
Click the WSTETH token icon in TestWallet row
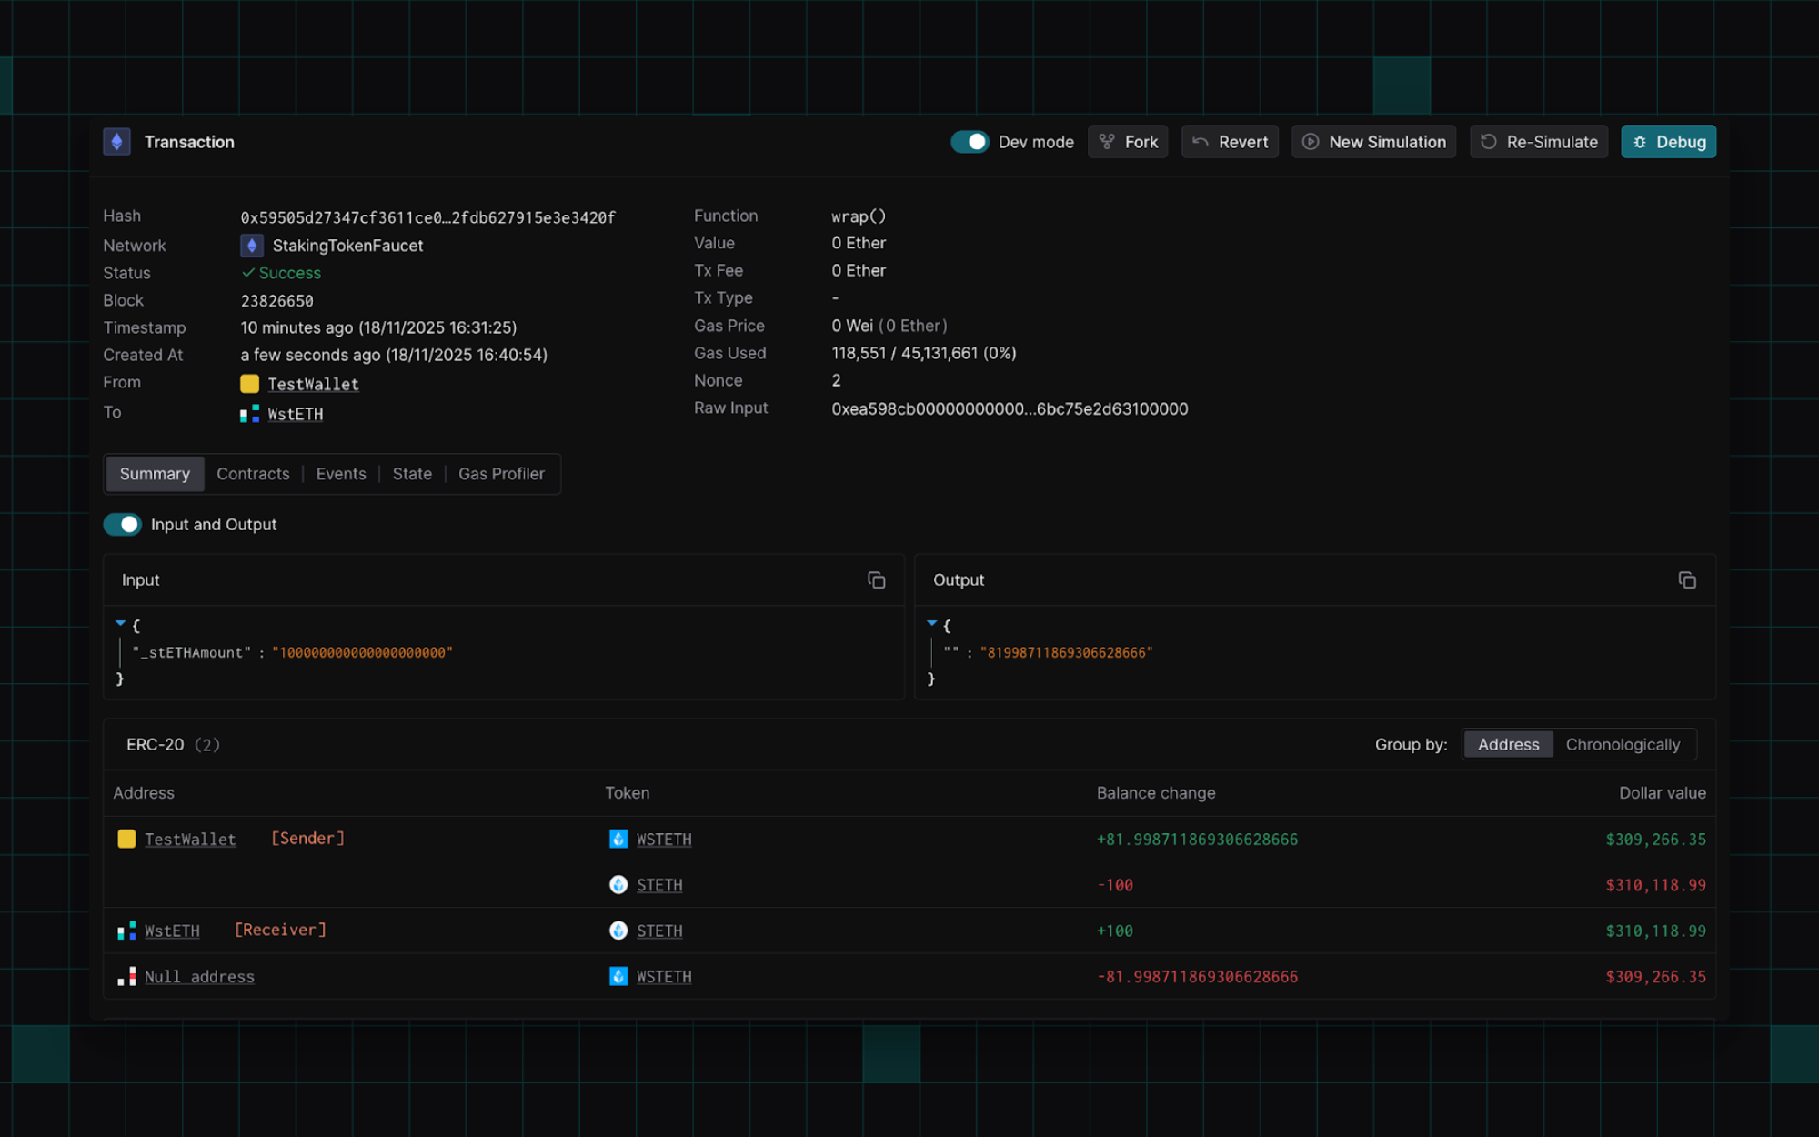(x=618, y=839)
